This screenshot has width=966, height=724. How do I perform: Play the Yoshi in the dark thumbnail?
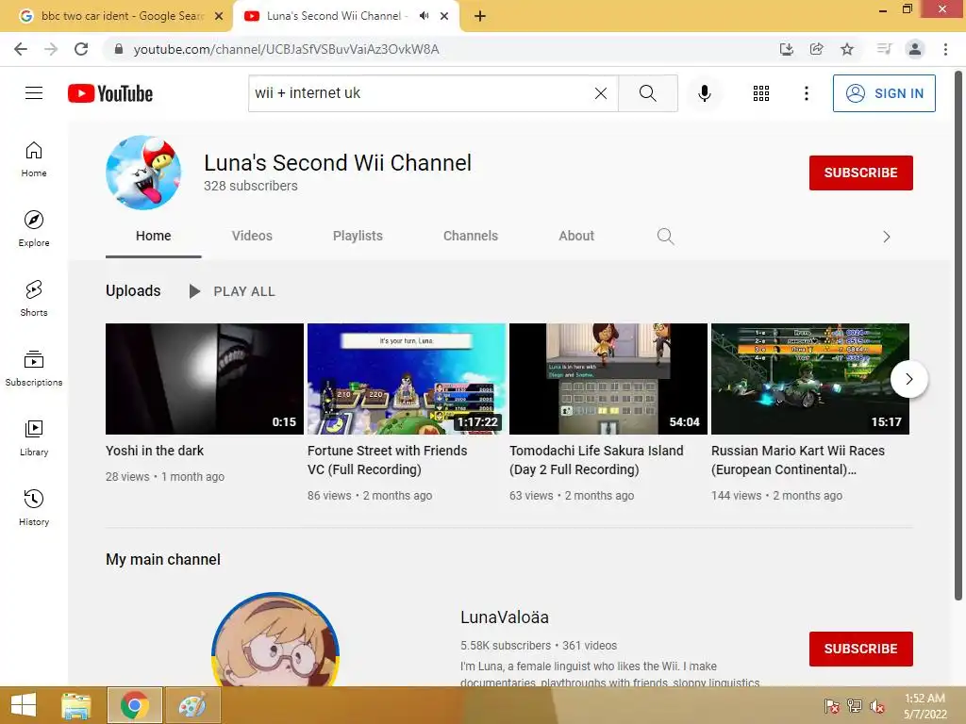205,379
